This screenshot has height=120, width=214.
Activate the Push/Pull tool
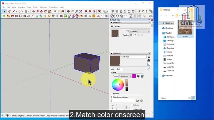coord(33,11)
